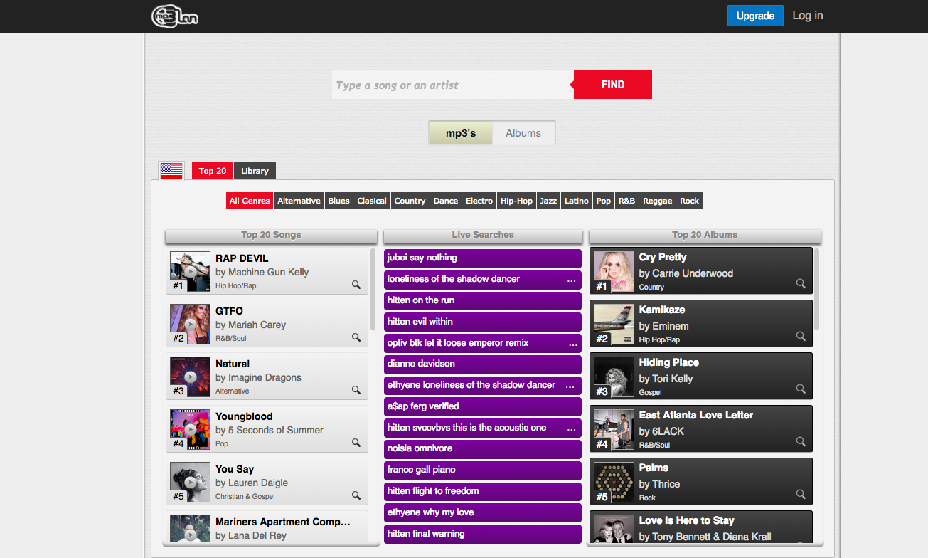Open East Atlanta Love Letter album cover
Screen dimensions: 928x558
pos(614,429)
